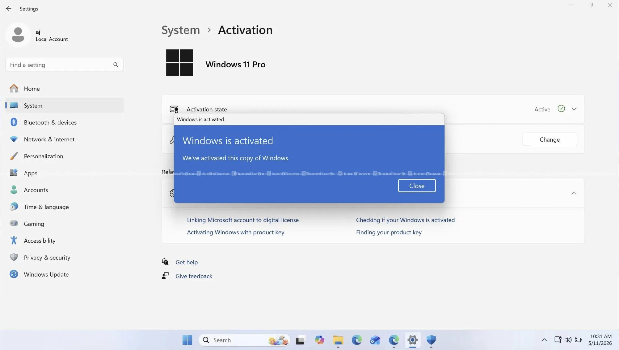Click the Windows 11 Pro logo
Viewport: 619px width, 350px height.
[179, 63]
